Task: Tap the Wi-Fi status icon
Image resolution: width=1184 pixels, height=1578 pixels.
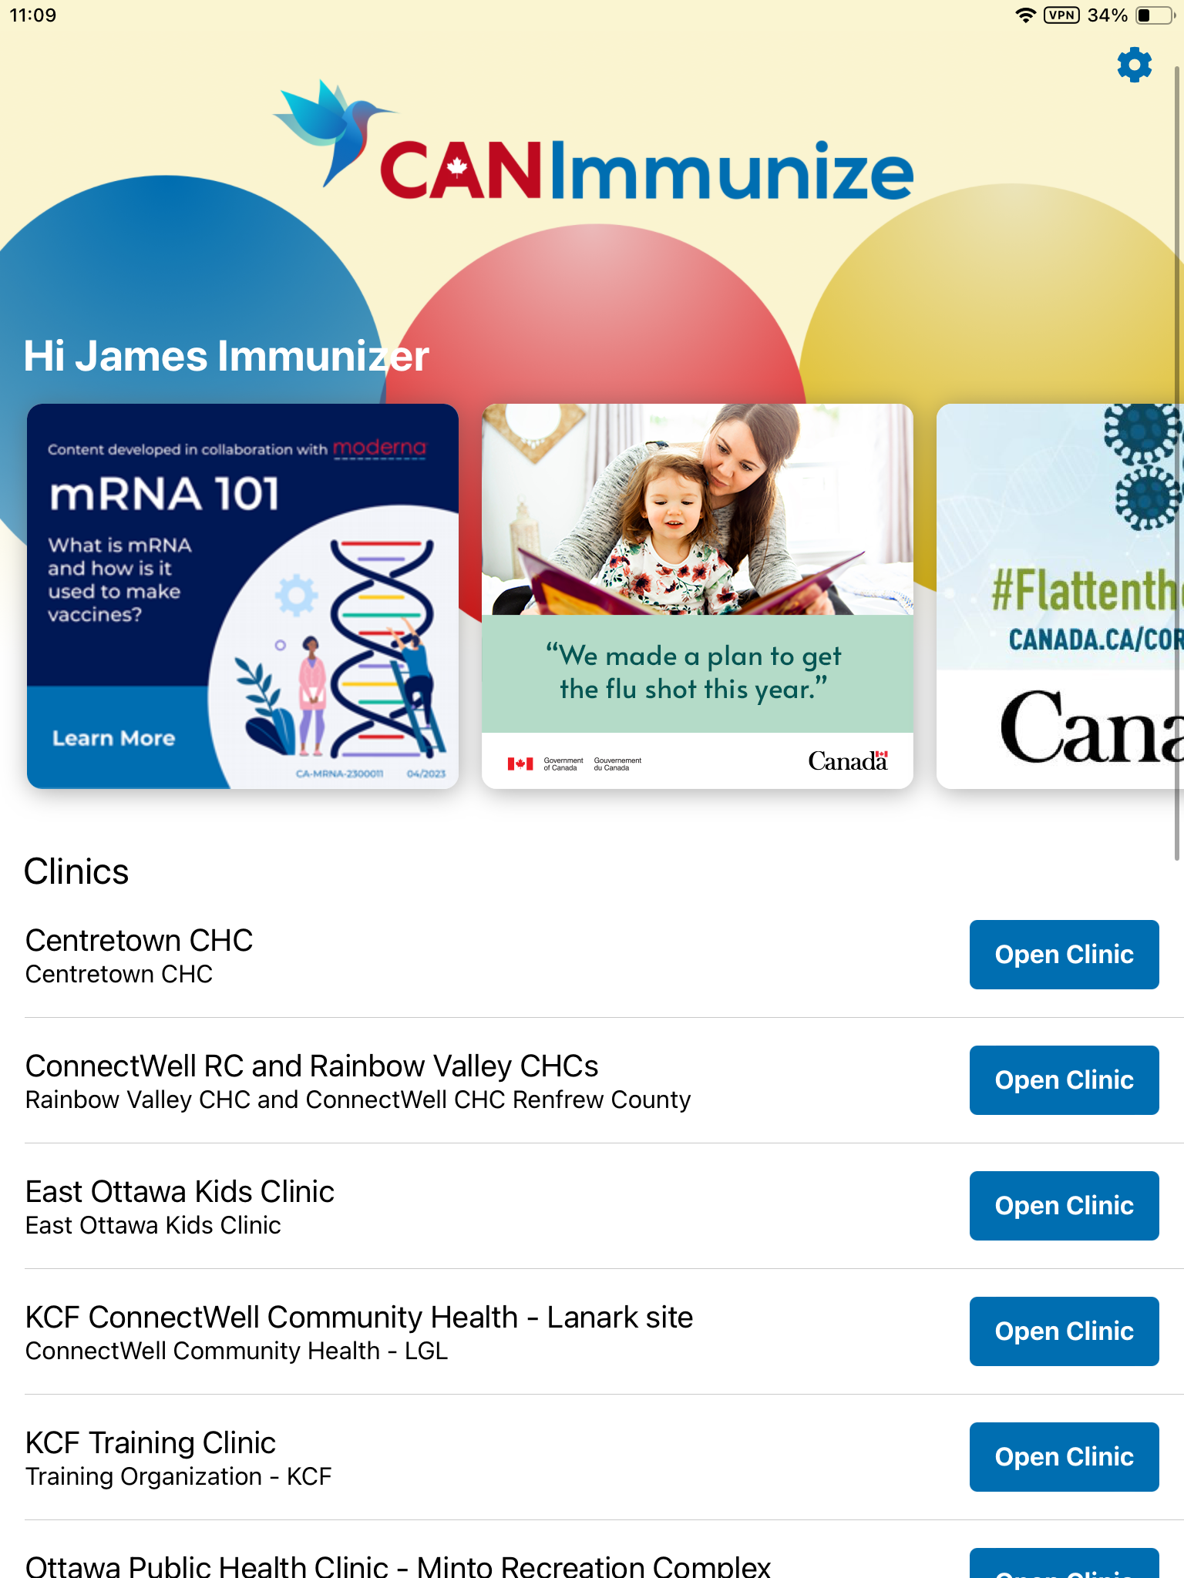Action: tap(1025, 15)
